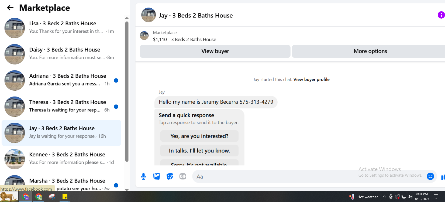445x202 pixels.
Task: Open the emoji picker smiley icon
Action: coord(430,176)
